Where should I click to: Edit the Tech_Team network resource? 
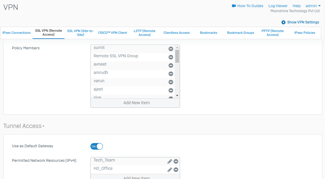click(170, 161)
